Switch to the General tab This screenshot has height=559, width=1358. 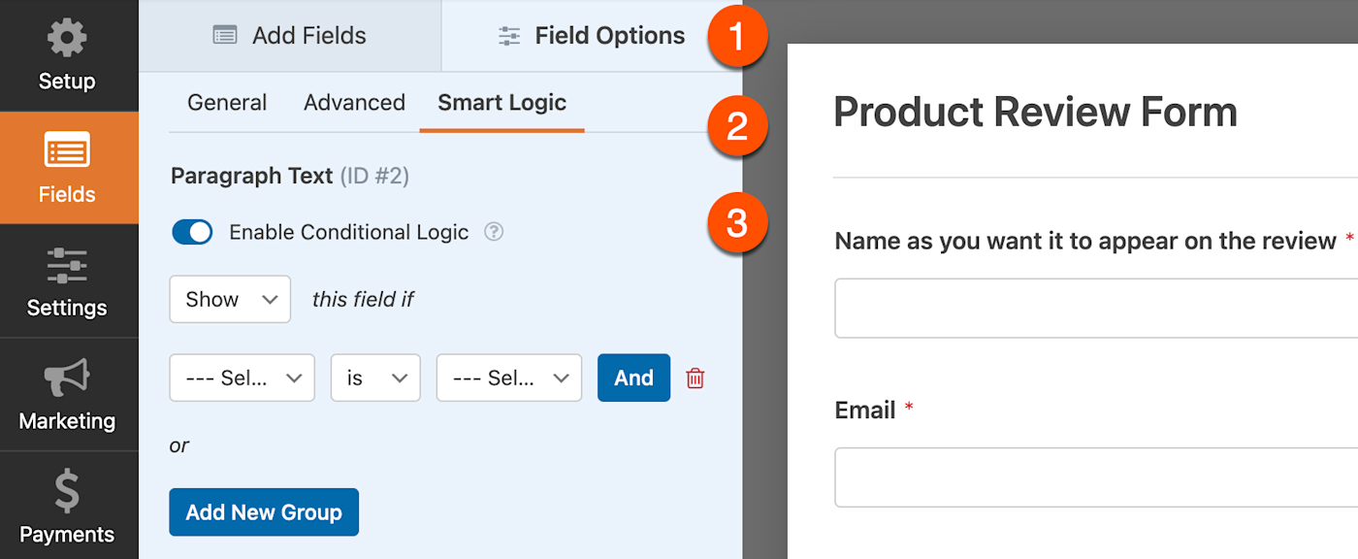tap(227, 103)
